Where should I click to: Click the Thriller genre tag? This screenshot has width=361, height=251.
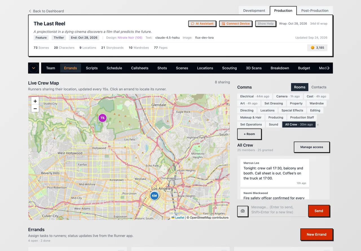[59, 38]
